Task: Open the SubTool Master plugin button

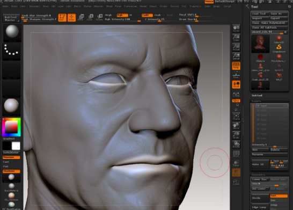Action: point(11,18)
